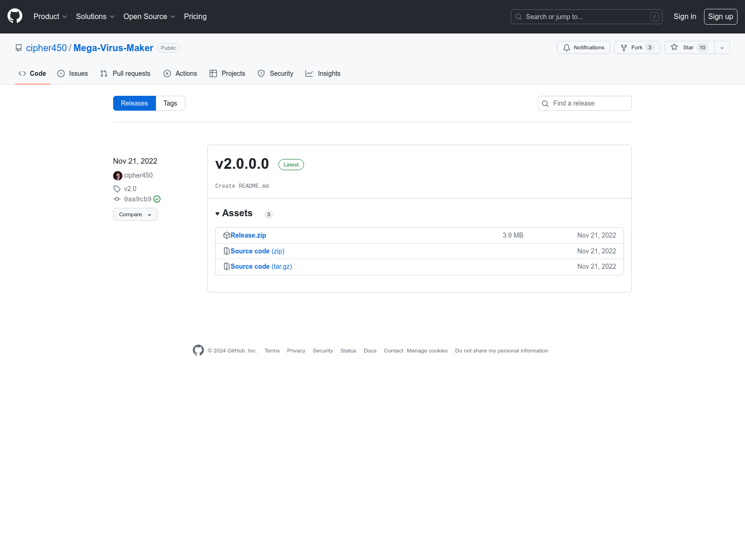Open the Security footer link
Screen dimensions: 745x558
point(323,351)
